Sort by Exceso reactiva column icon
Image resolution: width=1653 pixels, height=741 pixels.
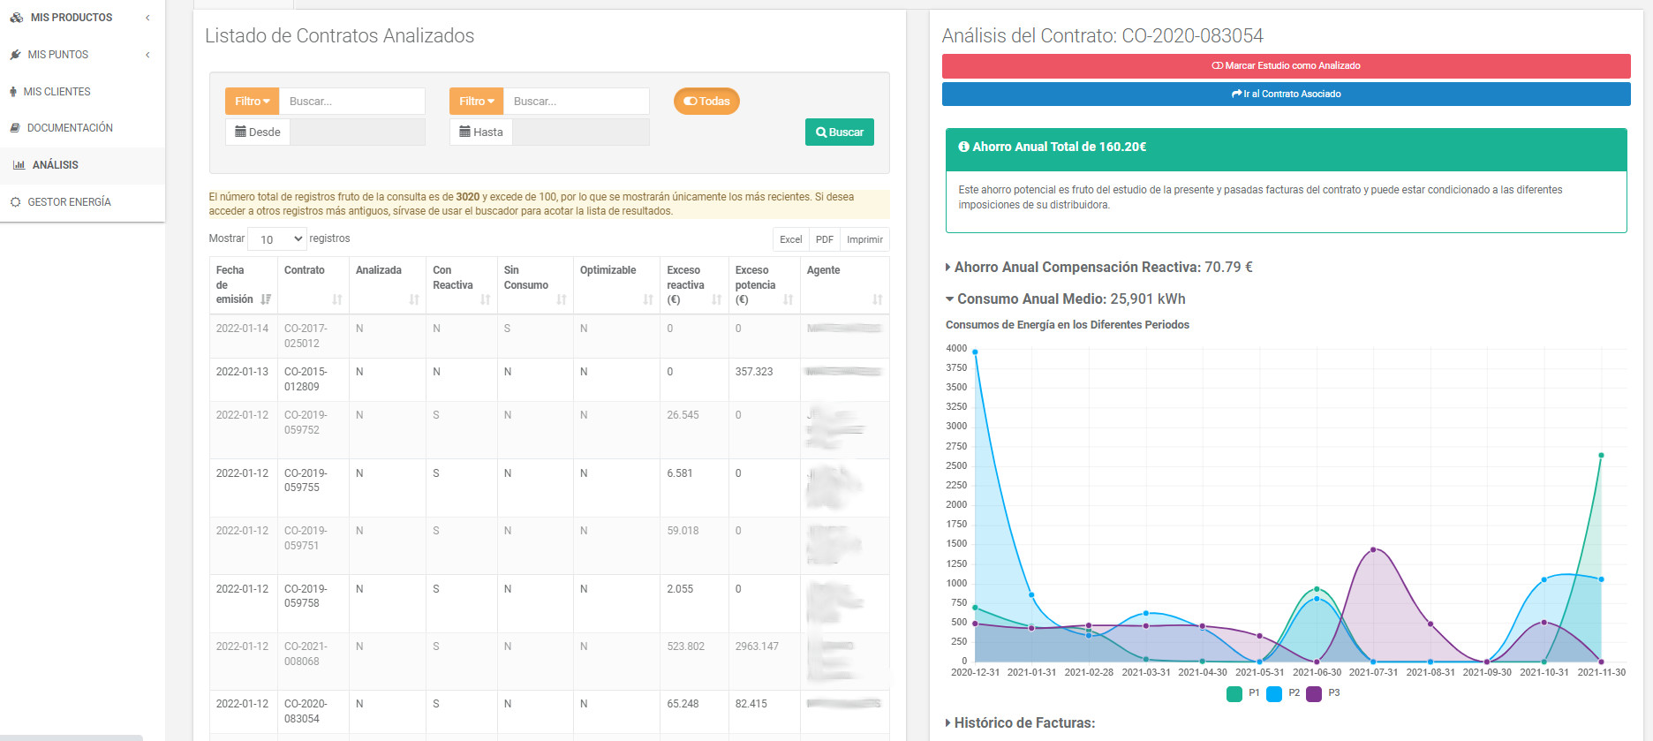[716, 299]
